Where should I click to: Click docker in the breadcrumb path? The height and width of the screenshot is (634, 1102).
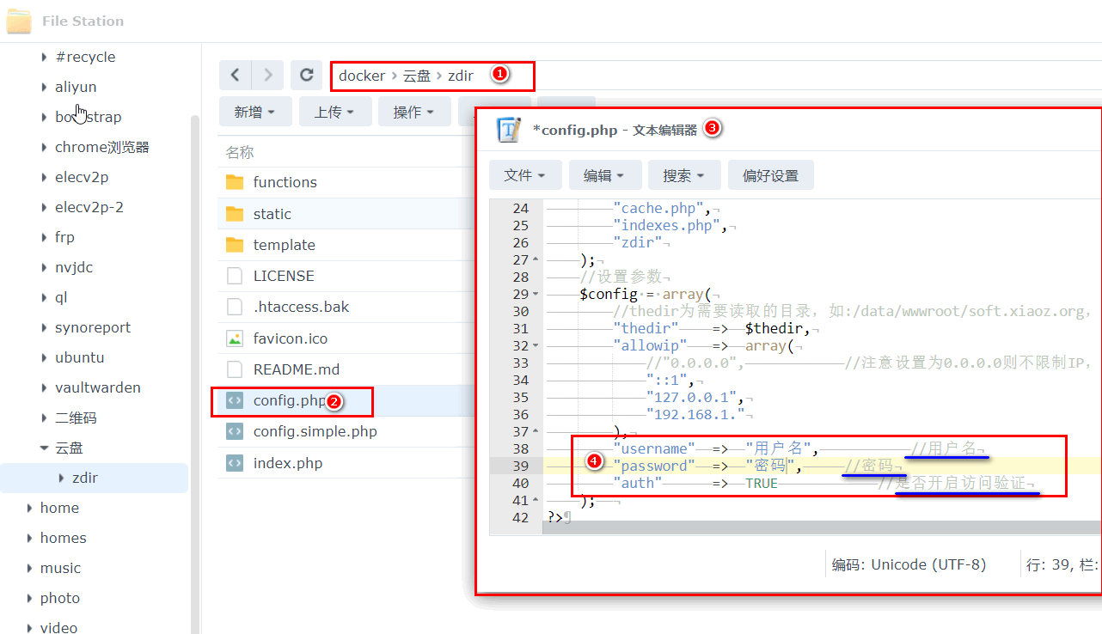tap(362, 76)
